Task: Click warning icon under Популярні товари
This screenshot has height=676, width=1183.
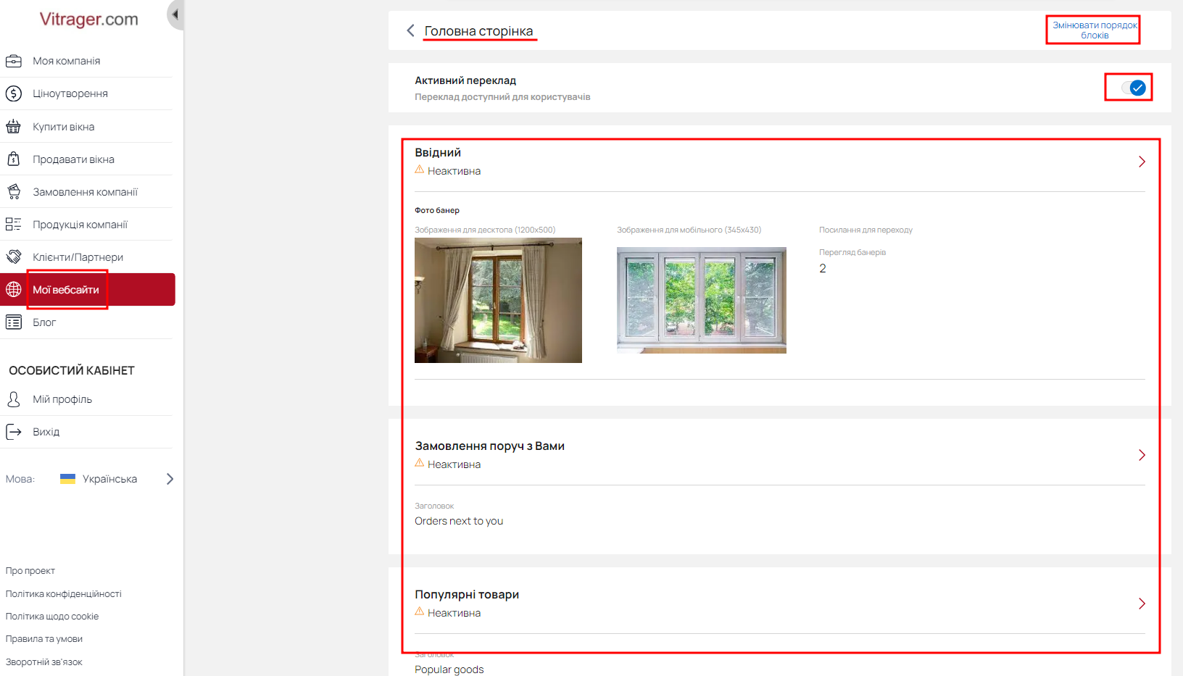Action: [419, 612]
